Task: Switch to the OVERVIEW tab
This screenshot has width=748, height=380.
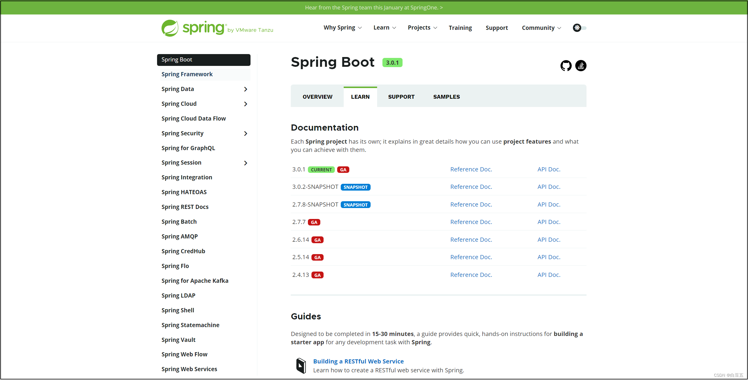Action: (317, 97)
